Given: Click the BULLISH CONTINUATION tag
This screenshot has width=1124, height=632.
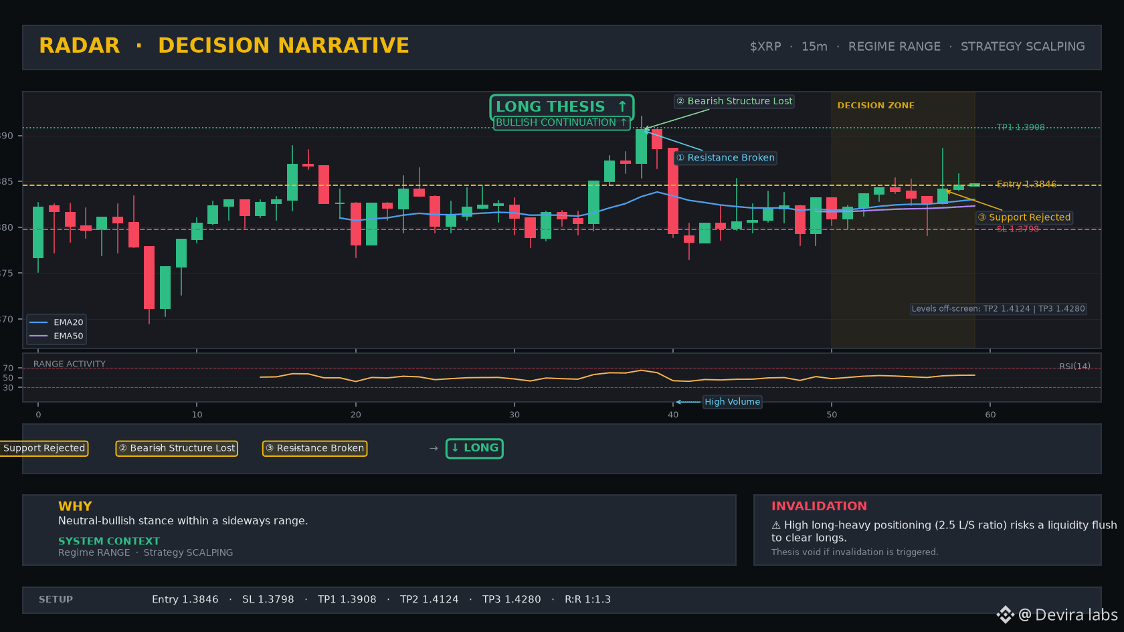Looking at the screenshot, I should coord(561,122).
